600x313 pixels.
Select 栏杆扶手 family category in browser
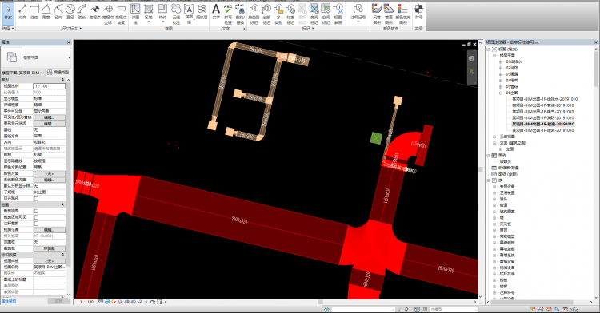[x=507, y=274]
